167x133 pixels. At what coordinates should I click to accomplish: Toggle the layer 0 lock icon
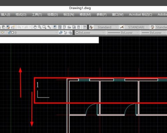[9, 33]
